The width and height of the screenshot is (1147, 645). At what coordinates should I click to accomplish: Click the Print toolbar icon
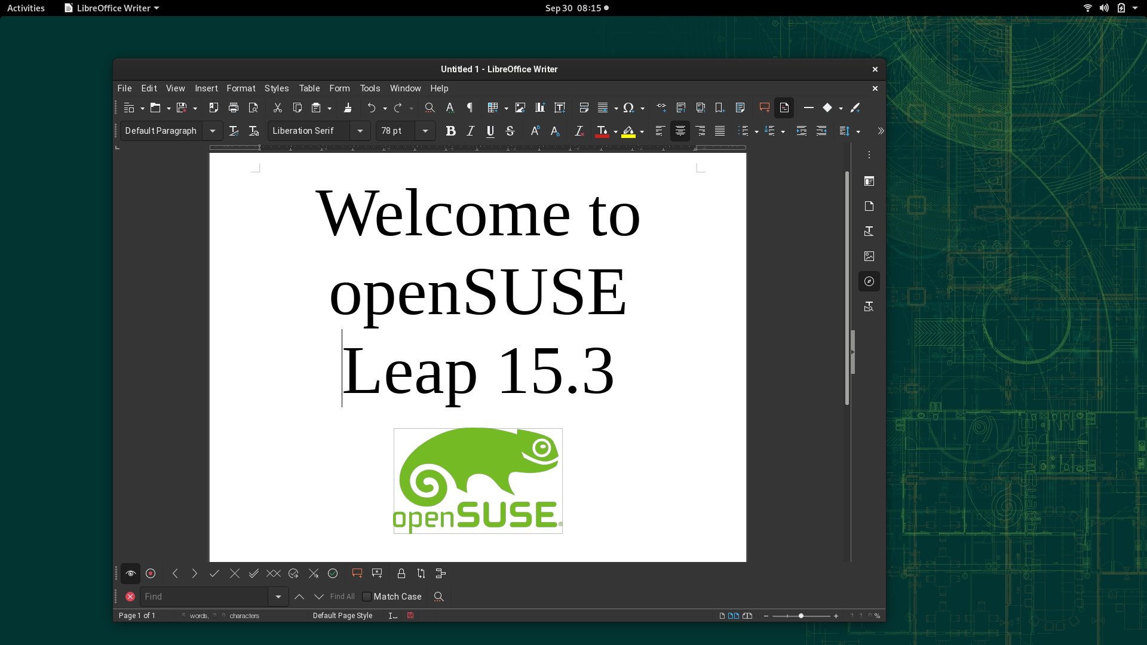point(234,107)
